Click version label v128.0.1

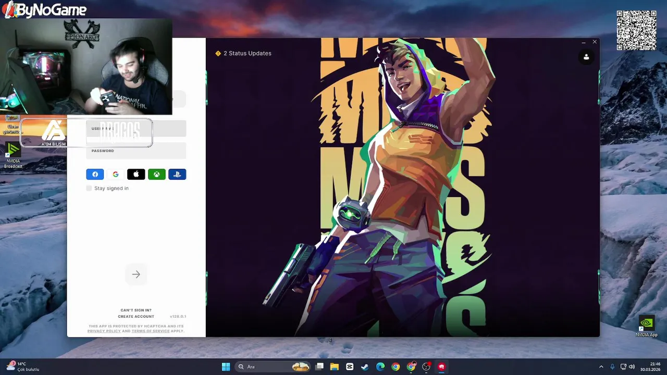[x=178, y=316]
